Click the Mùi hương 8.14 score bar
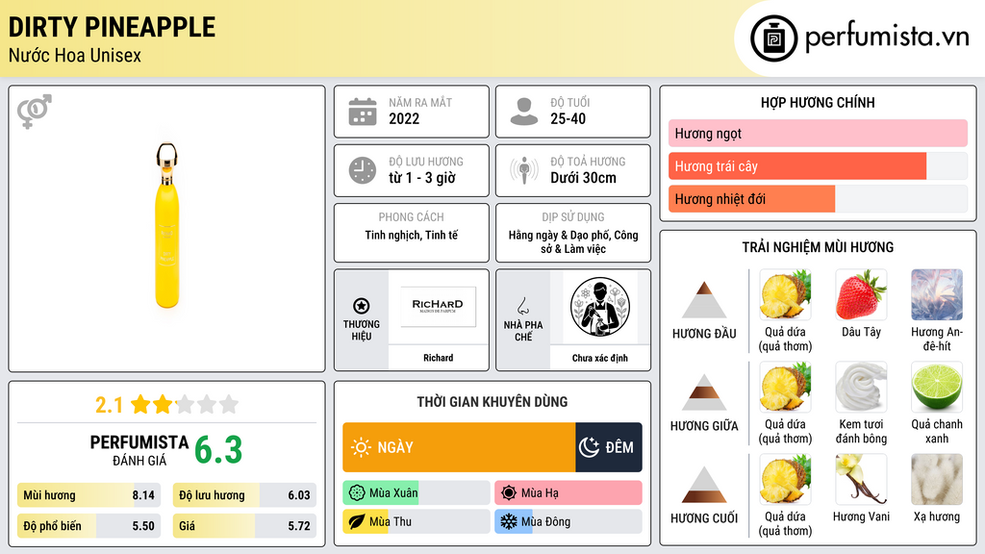The image size is (985, 554). (x=89, y=495)
